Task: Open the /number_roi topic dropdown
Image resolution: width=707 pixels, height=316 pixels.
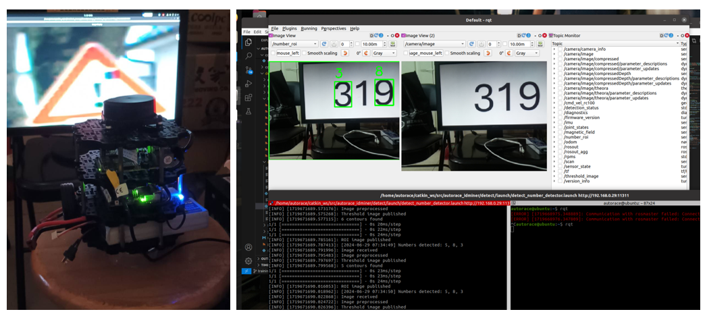Action: [294, 44]
